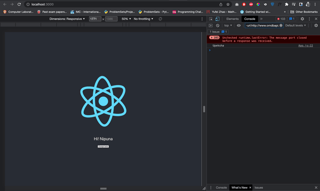Open the f? font identifier extension
Viewport: 320px width, 191px height.
pos(280,4)
